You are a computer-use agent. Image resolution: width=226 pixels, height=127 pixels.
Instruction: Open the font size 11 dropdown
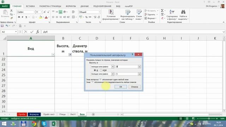[x=42, y=12]
